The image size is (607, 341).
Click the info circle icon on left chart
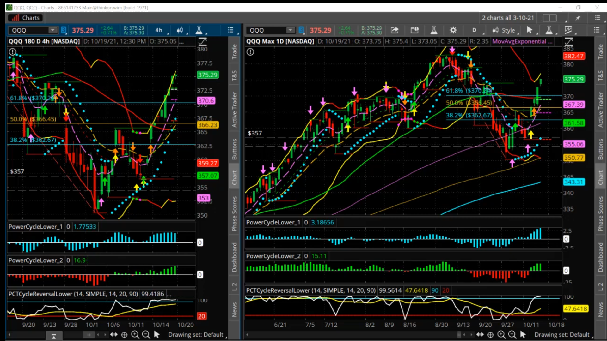pos(12,52)
